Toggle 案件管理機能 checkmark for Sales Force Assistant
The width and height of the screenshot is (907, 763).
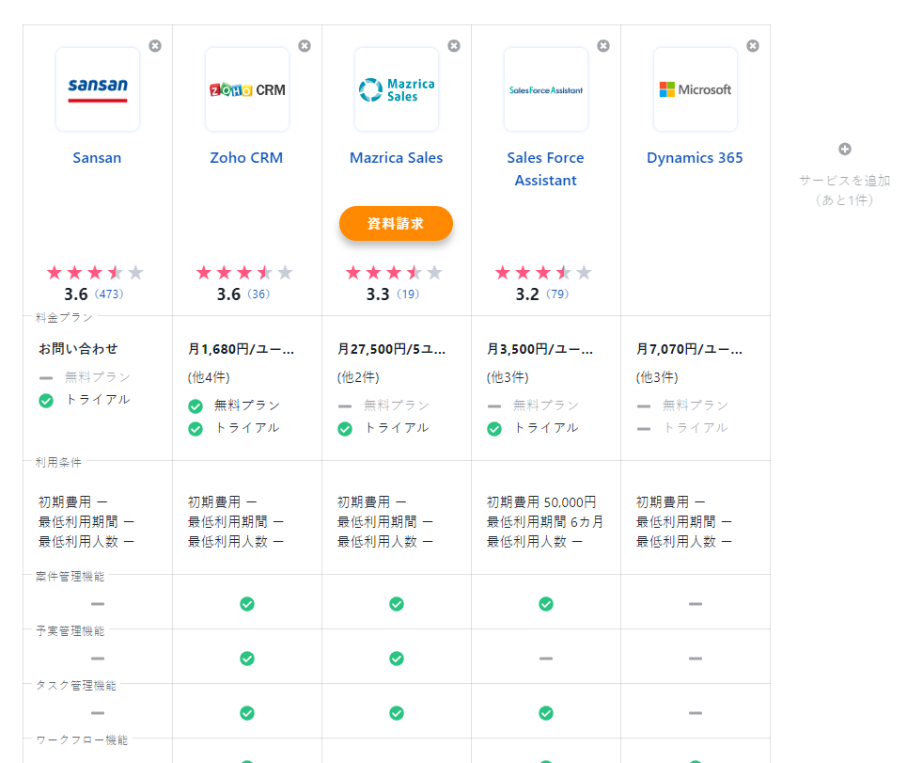tap(545, 604)
